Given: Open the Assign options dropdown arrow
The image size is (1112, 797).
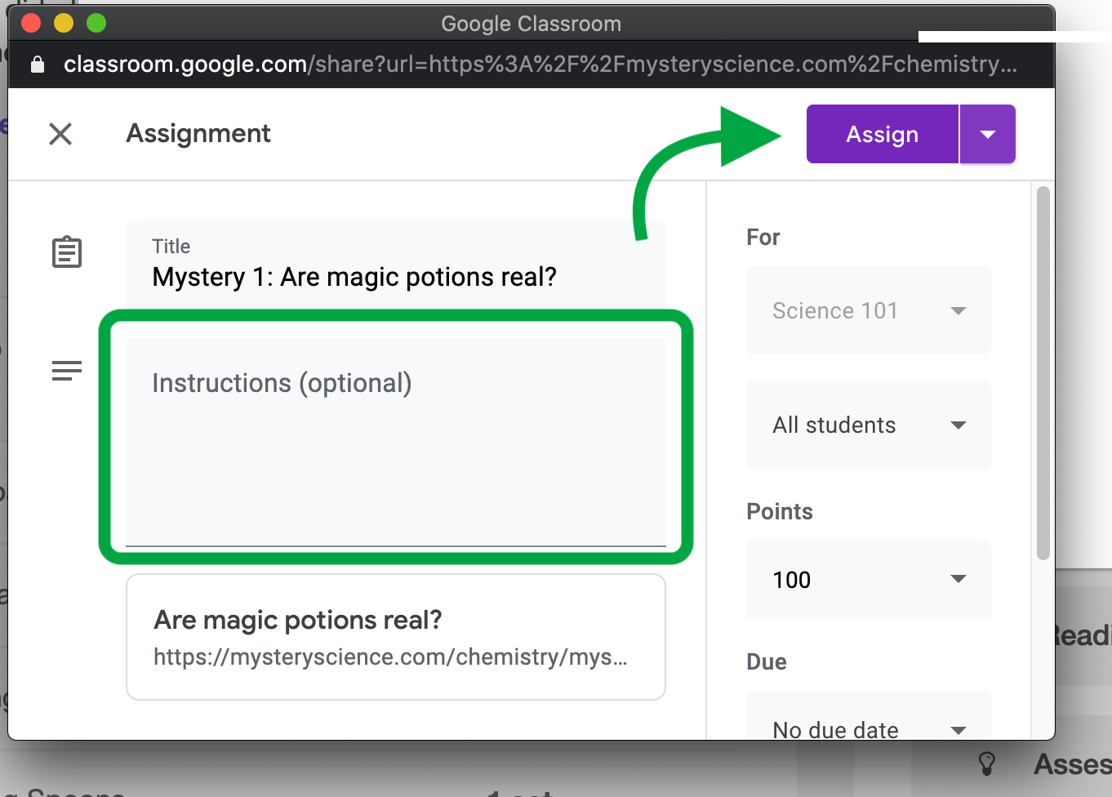Looking at the screenshot, I should 988,134.
